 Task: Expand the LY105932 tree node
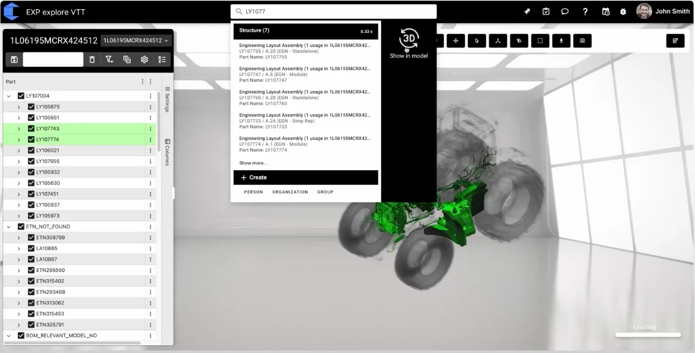[x=19, y=172]
